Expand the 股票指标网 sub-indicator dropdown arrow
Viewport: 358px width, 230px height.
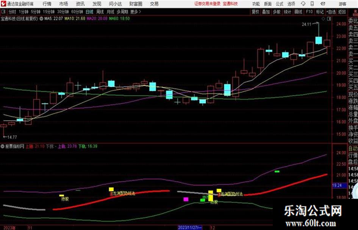[3, 146]
